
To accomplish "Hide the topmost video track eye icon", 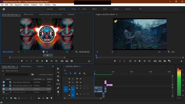I will click(x=81, y=79).
